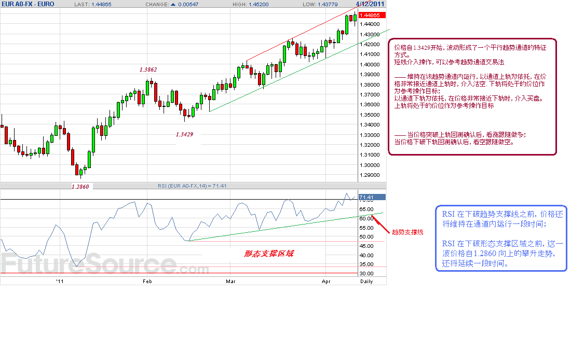
Task: Click the 1.44000 price axis label
Action: tap(370, 24)
